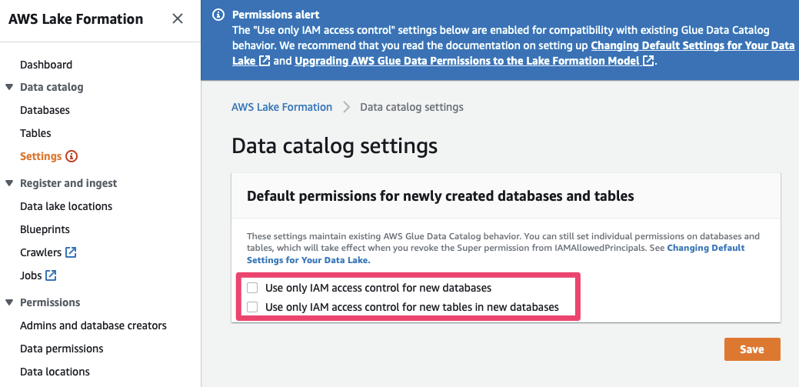The height and width of the screenshot is (387, 799).
Task: Click external icon after Lake Formation Model link
Action: coord(648,61)
